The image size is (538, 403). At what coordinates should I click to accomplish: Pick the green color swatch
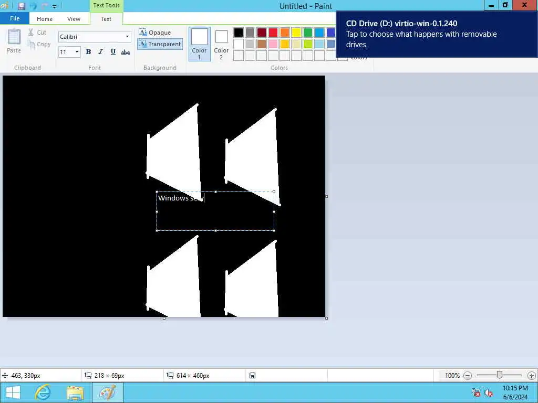[308, 33]
